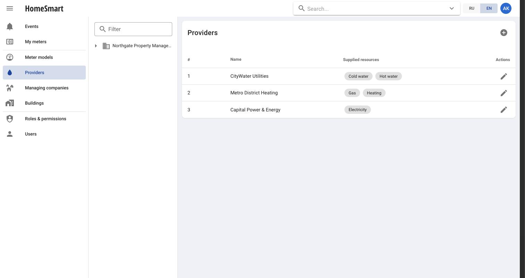The height and width of the screenshot is (278, 525).
Task: Click the HomeSmart logo title
Action: point(44,9)
